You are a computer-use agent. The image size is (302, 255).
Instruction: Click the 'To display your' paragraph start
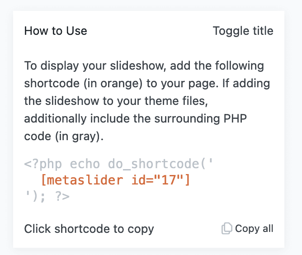coord(65,66)
